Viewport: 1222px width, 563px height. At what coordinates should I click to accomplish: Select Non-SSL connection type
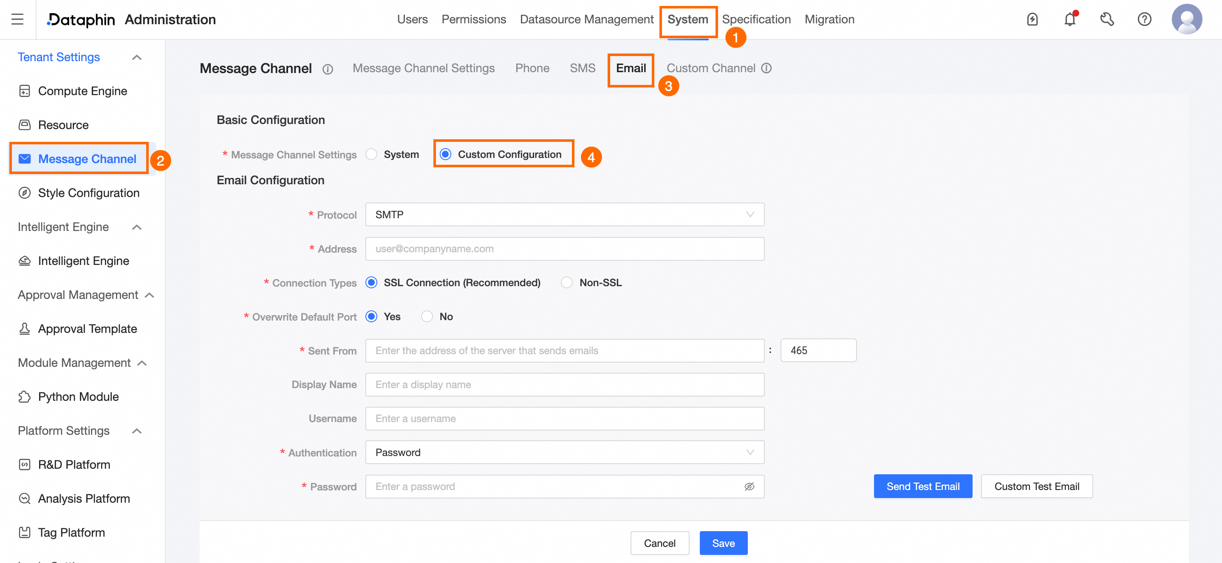[x=567, y=282]
